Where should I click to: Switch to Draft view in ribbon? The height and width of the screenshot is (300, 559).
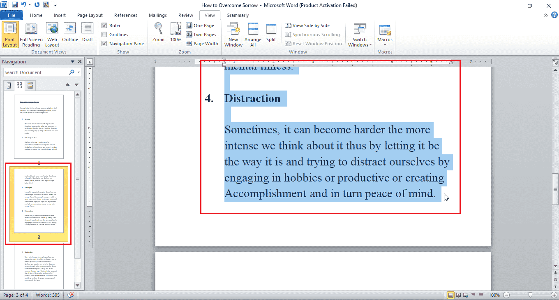pos(88,33)
